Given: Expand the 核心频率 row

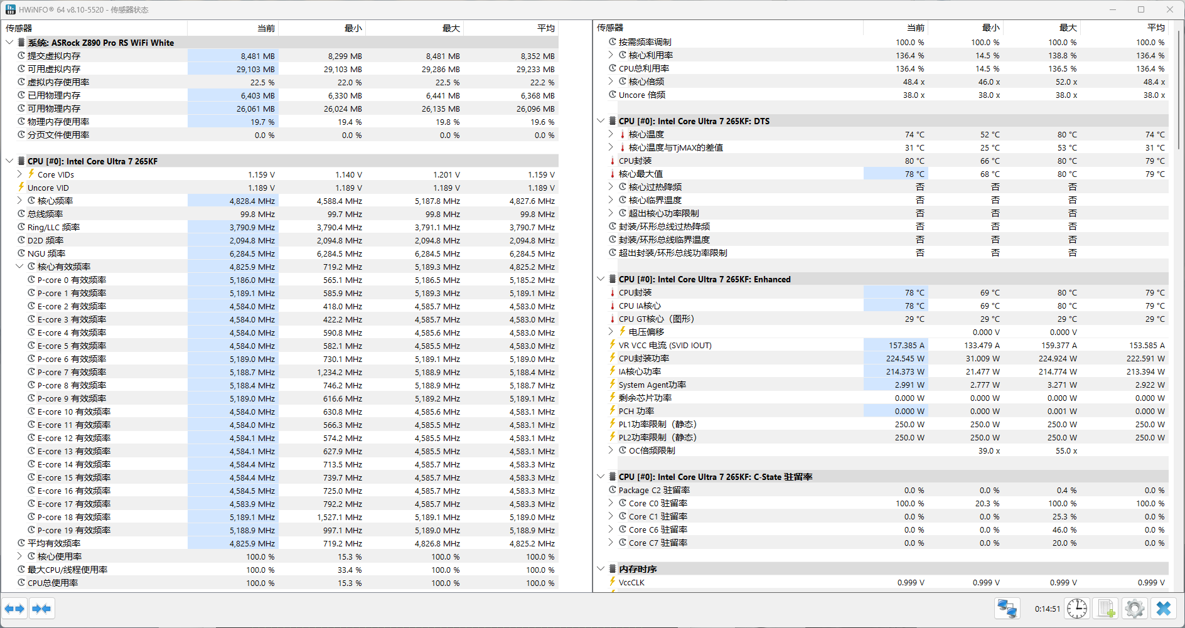Looking at the screenshot, I should point(19,201).
